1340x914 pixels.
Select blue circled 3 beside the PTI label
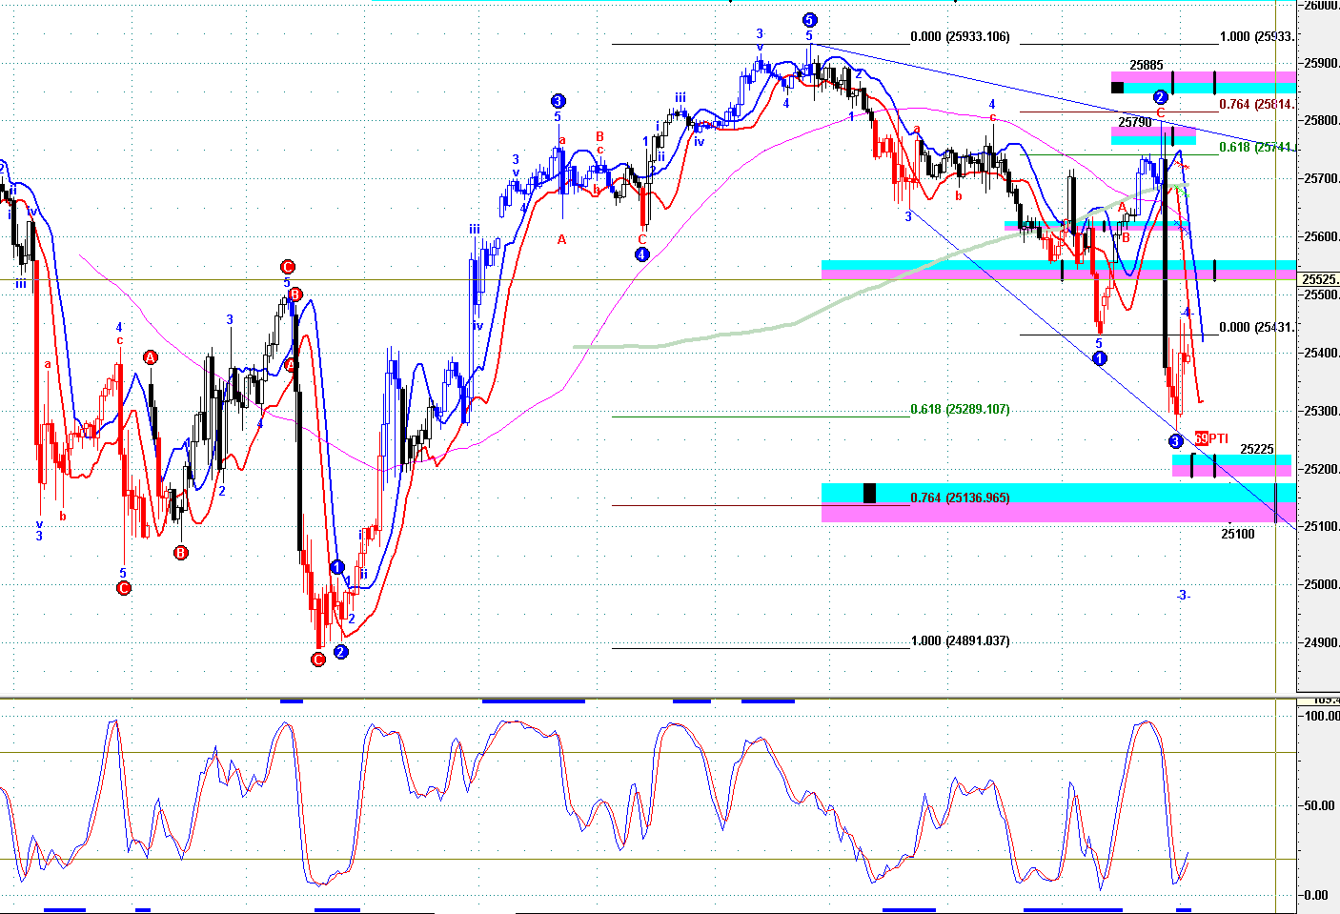1176,440
